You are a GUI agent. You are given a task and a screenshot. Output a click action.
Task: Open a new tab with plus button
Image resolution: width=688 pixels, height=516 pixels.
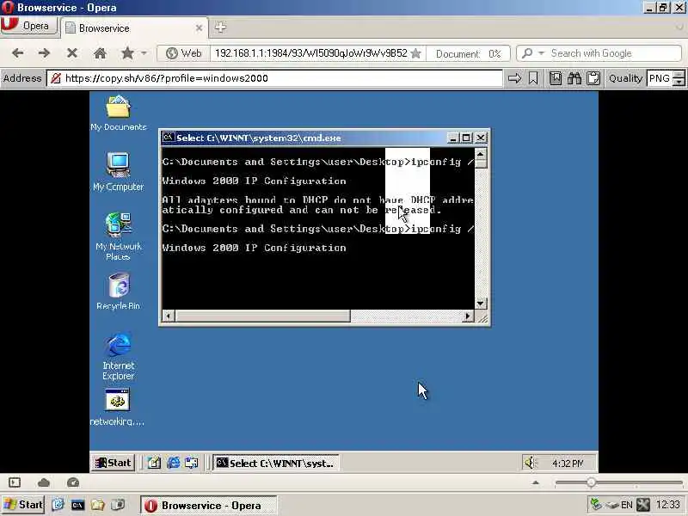pos(220,28)
